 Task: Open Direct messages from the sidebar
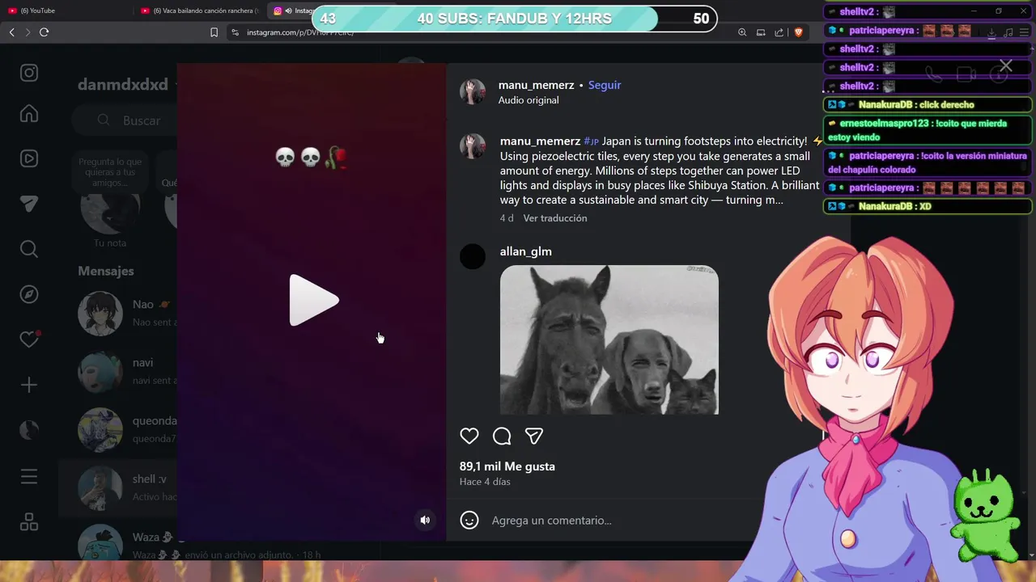point(29,205)
